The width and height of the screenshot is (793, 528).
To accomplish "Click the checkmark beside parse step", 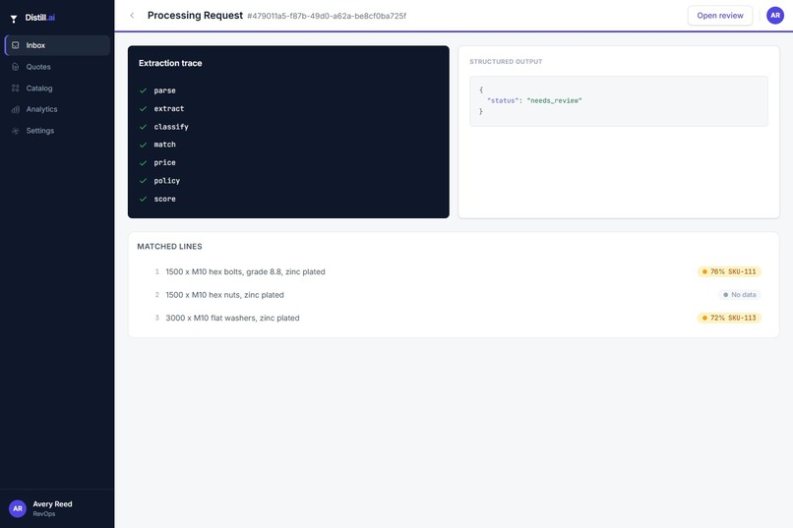I will pyautogui.click(x=143, y=90).
